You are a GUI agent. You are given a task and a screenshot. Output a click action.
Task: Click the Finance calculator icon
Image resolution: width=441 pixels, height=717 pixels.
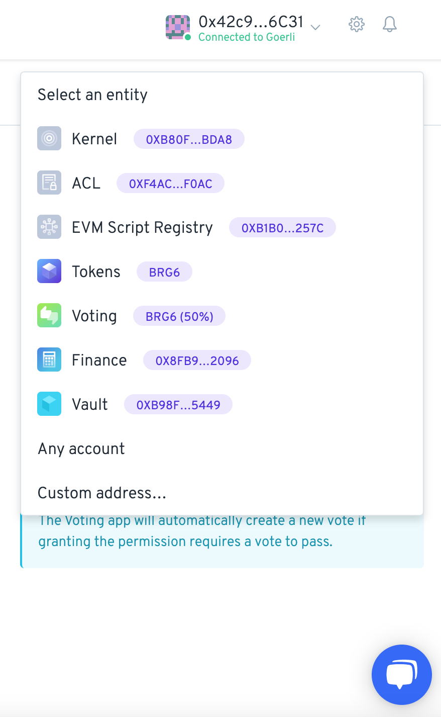point(49,360)
